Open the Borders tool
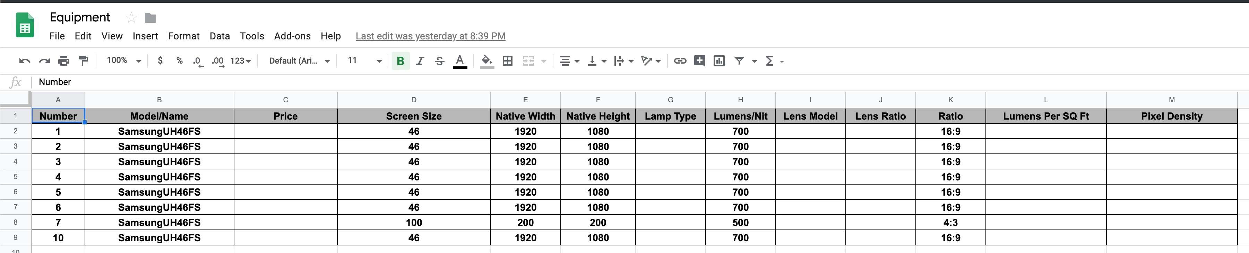 (507, 61)
